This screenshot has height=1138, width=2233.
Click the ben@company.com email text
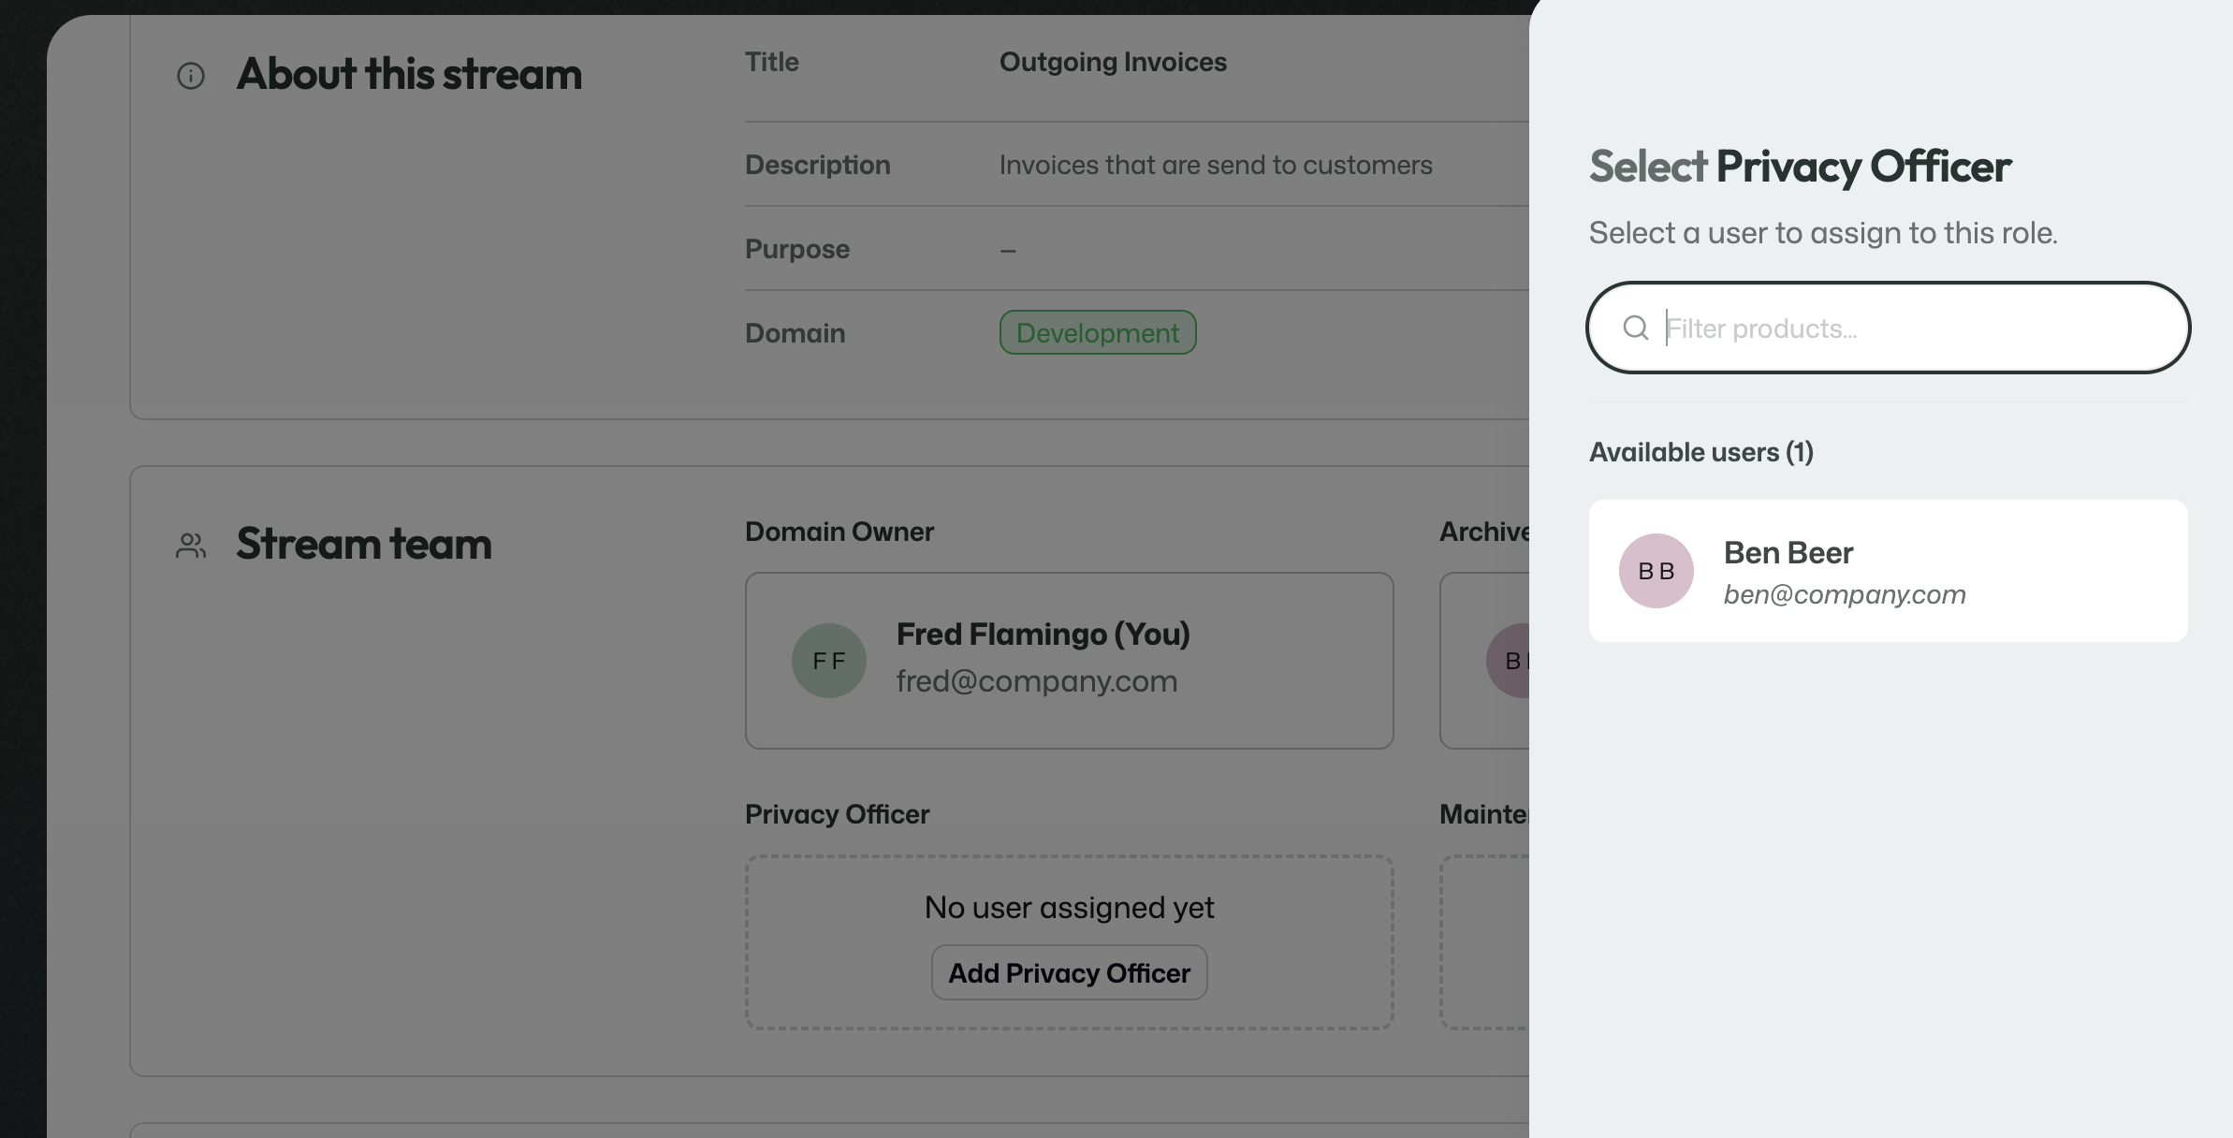[1845, 594]
